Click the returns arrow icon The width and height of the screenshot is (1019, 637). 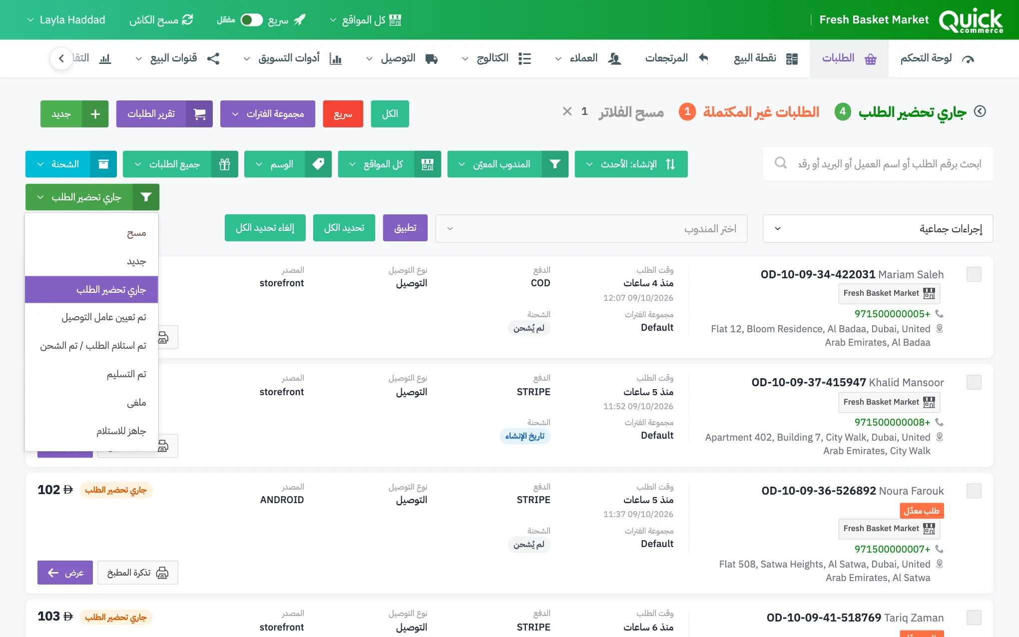[703, 58]
